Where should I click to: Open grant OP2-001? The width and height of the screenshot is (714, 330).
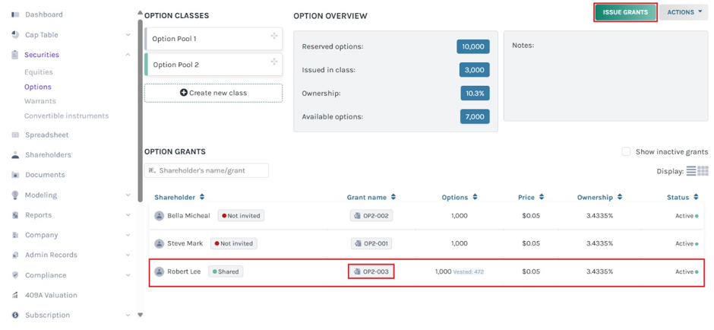point(371,243)
